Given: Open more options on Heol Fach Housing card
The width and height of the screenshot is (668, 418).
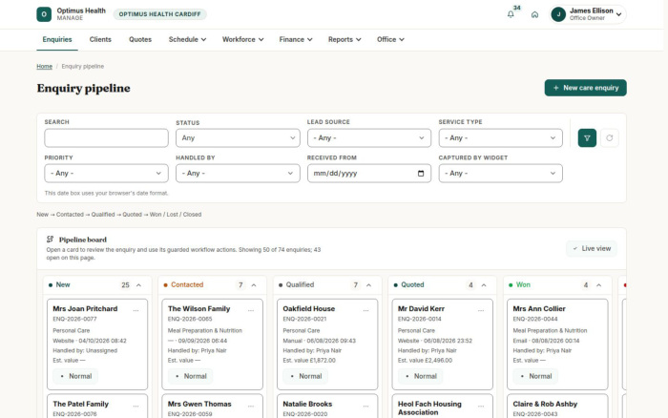Looking at the screenshot, I should [481, 406].
